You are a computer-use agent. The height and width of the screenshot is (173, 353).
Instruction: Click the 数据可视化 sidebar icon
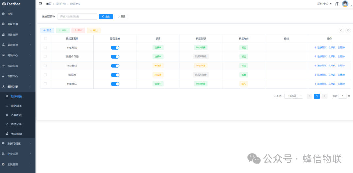click(3, 143)
